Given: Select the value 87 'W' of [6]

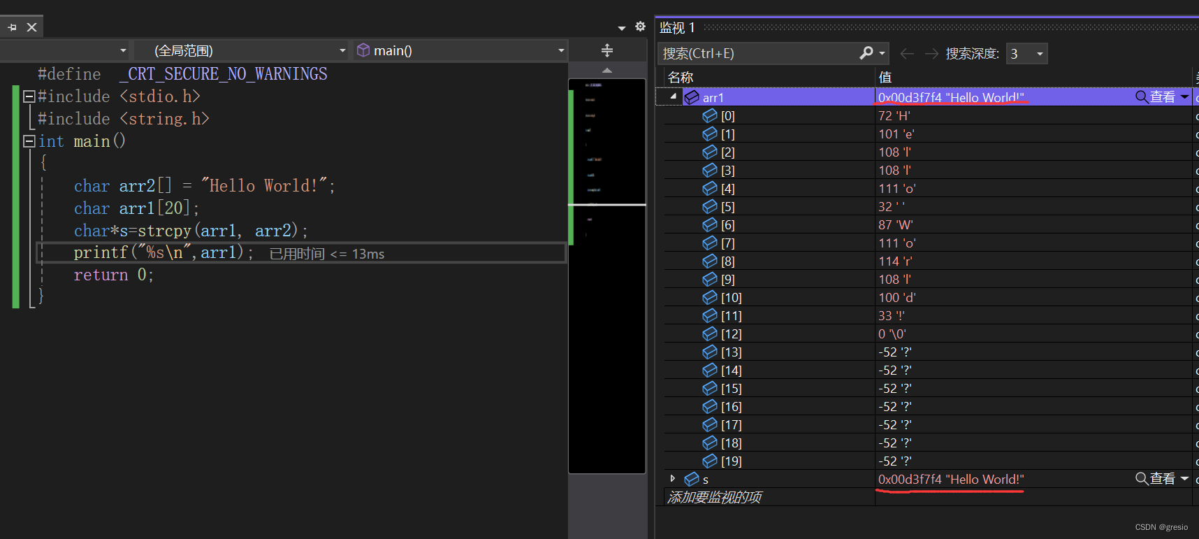Looking at the screenshot, I should (896, 224).
